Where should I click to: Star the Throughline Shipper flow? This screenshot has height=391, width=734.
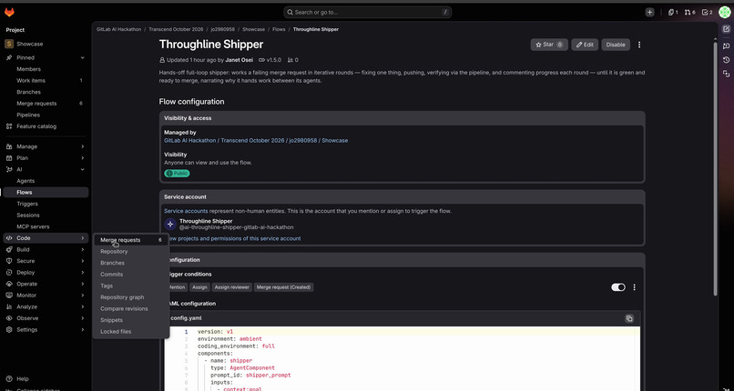coord(549,45)
